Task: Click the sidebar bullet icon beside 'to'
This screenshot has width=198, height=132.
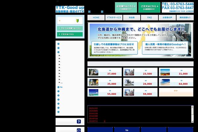Action: pyautogui.click(x=58, y=87)
